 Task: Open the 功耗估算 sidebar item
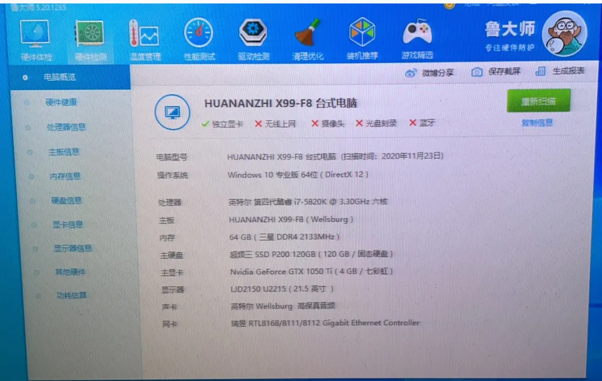[71, 295]
